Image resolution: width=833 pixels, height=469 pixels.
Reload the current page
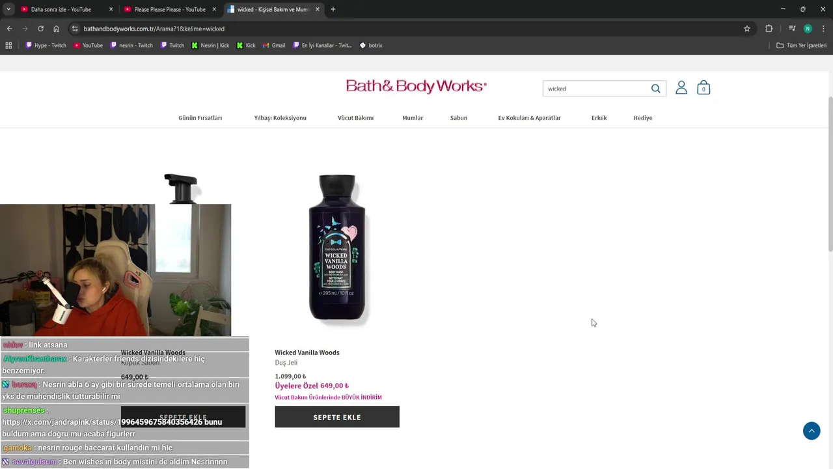(40, 29)
